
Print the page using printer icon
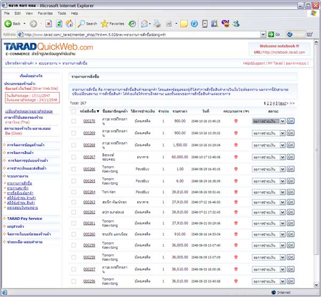click(x=157, y=24)
